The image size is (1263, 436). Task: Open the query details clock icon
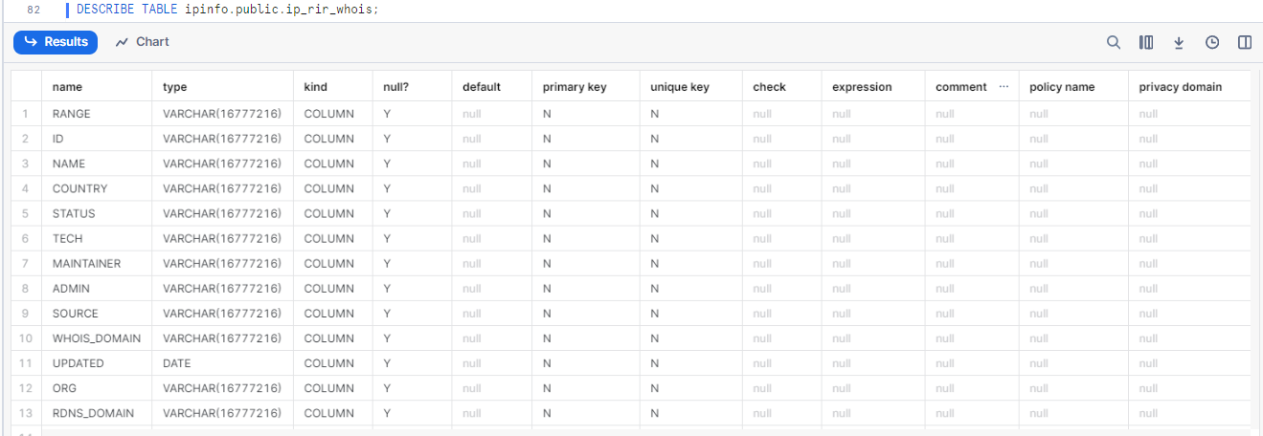1212,42
